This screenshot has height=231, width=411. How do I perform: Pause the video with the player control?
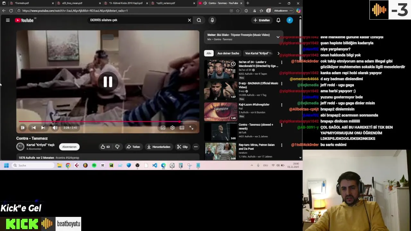click(x=23, y=128)
